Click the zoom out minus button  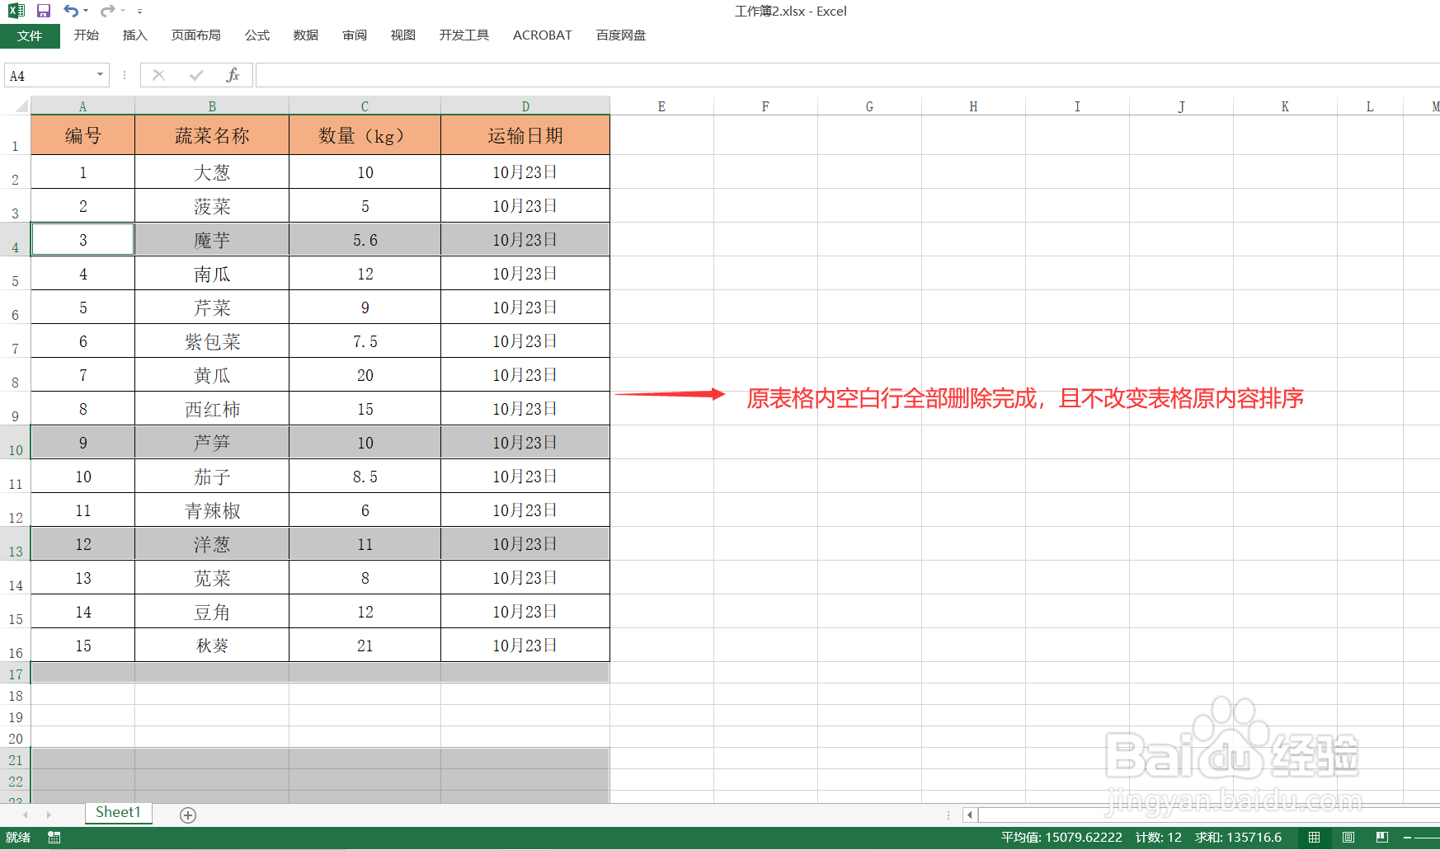click(1407, 838)
